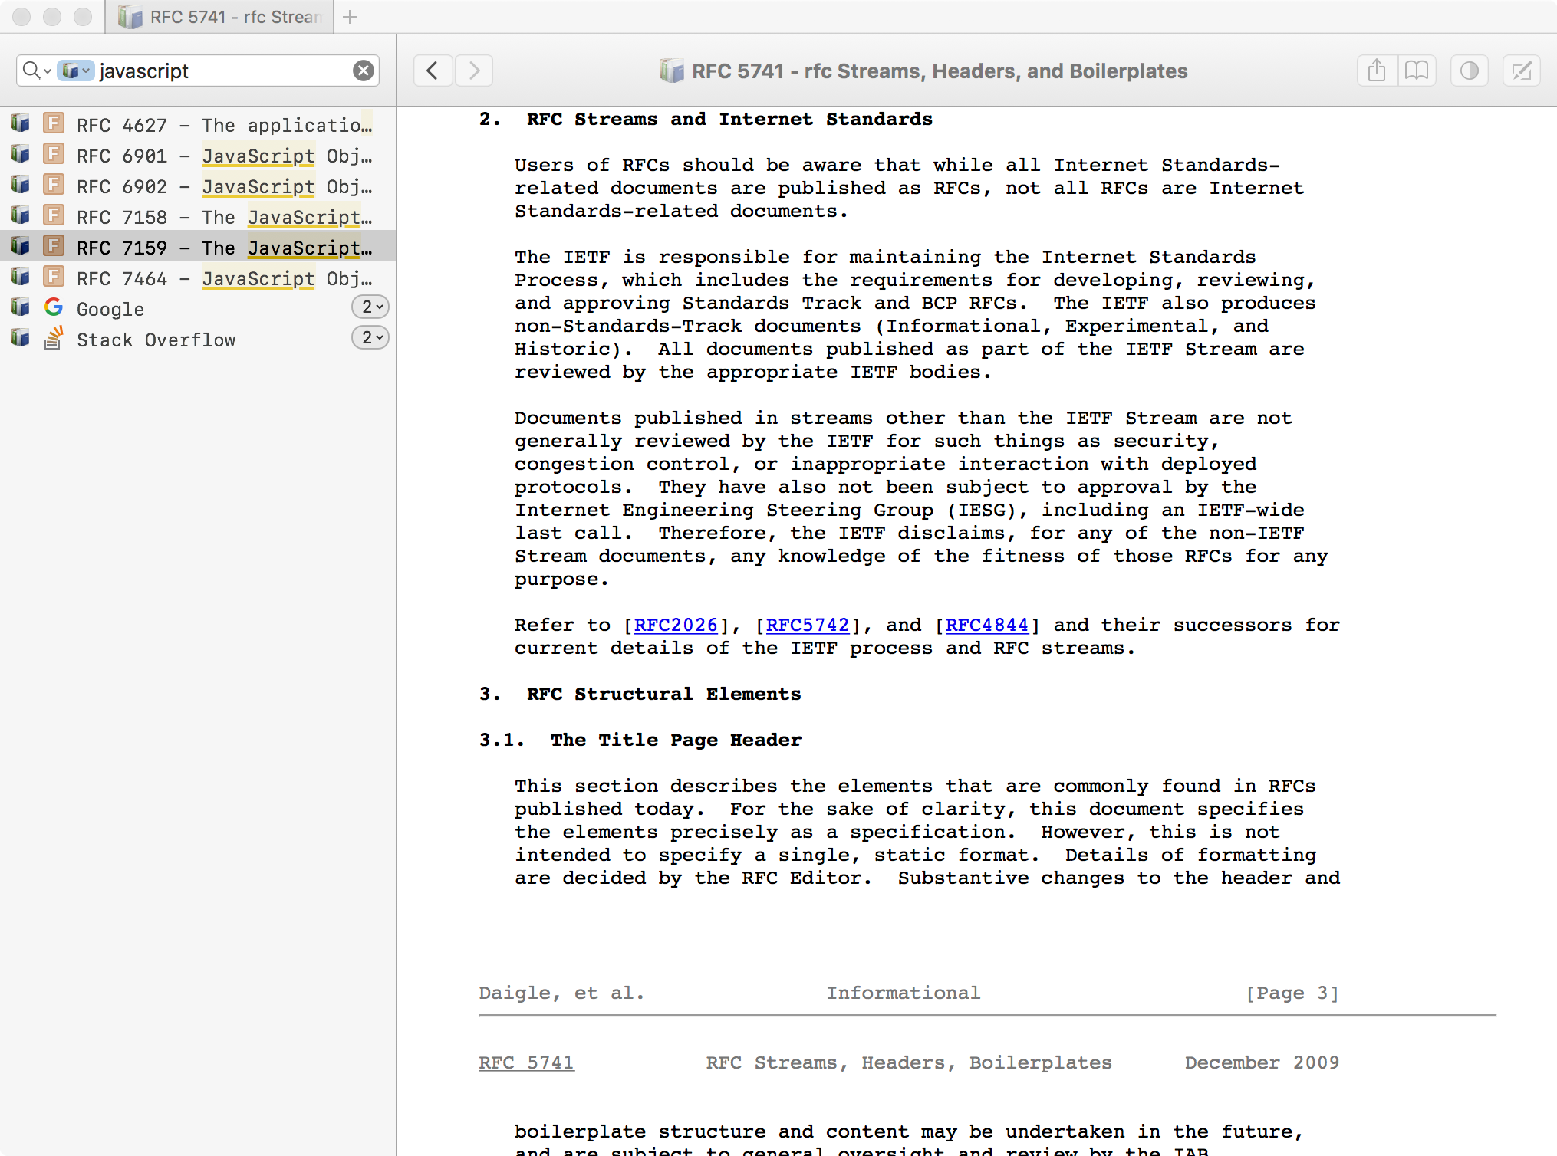Open the docset filter dropdown in search
The image size is (1557, 1156).
(x=75, y=71)
